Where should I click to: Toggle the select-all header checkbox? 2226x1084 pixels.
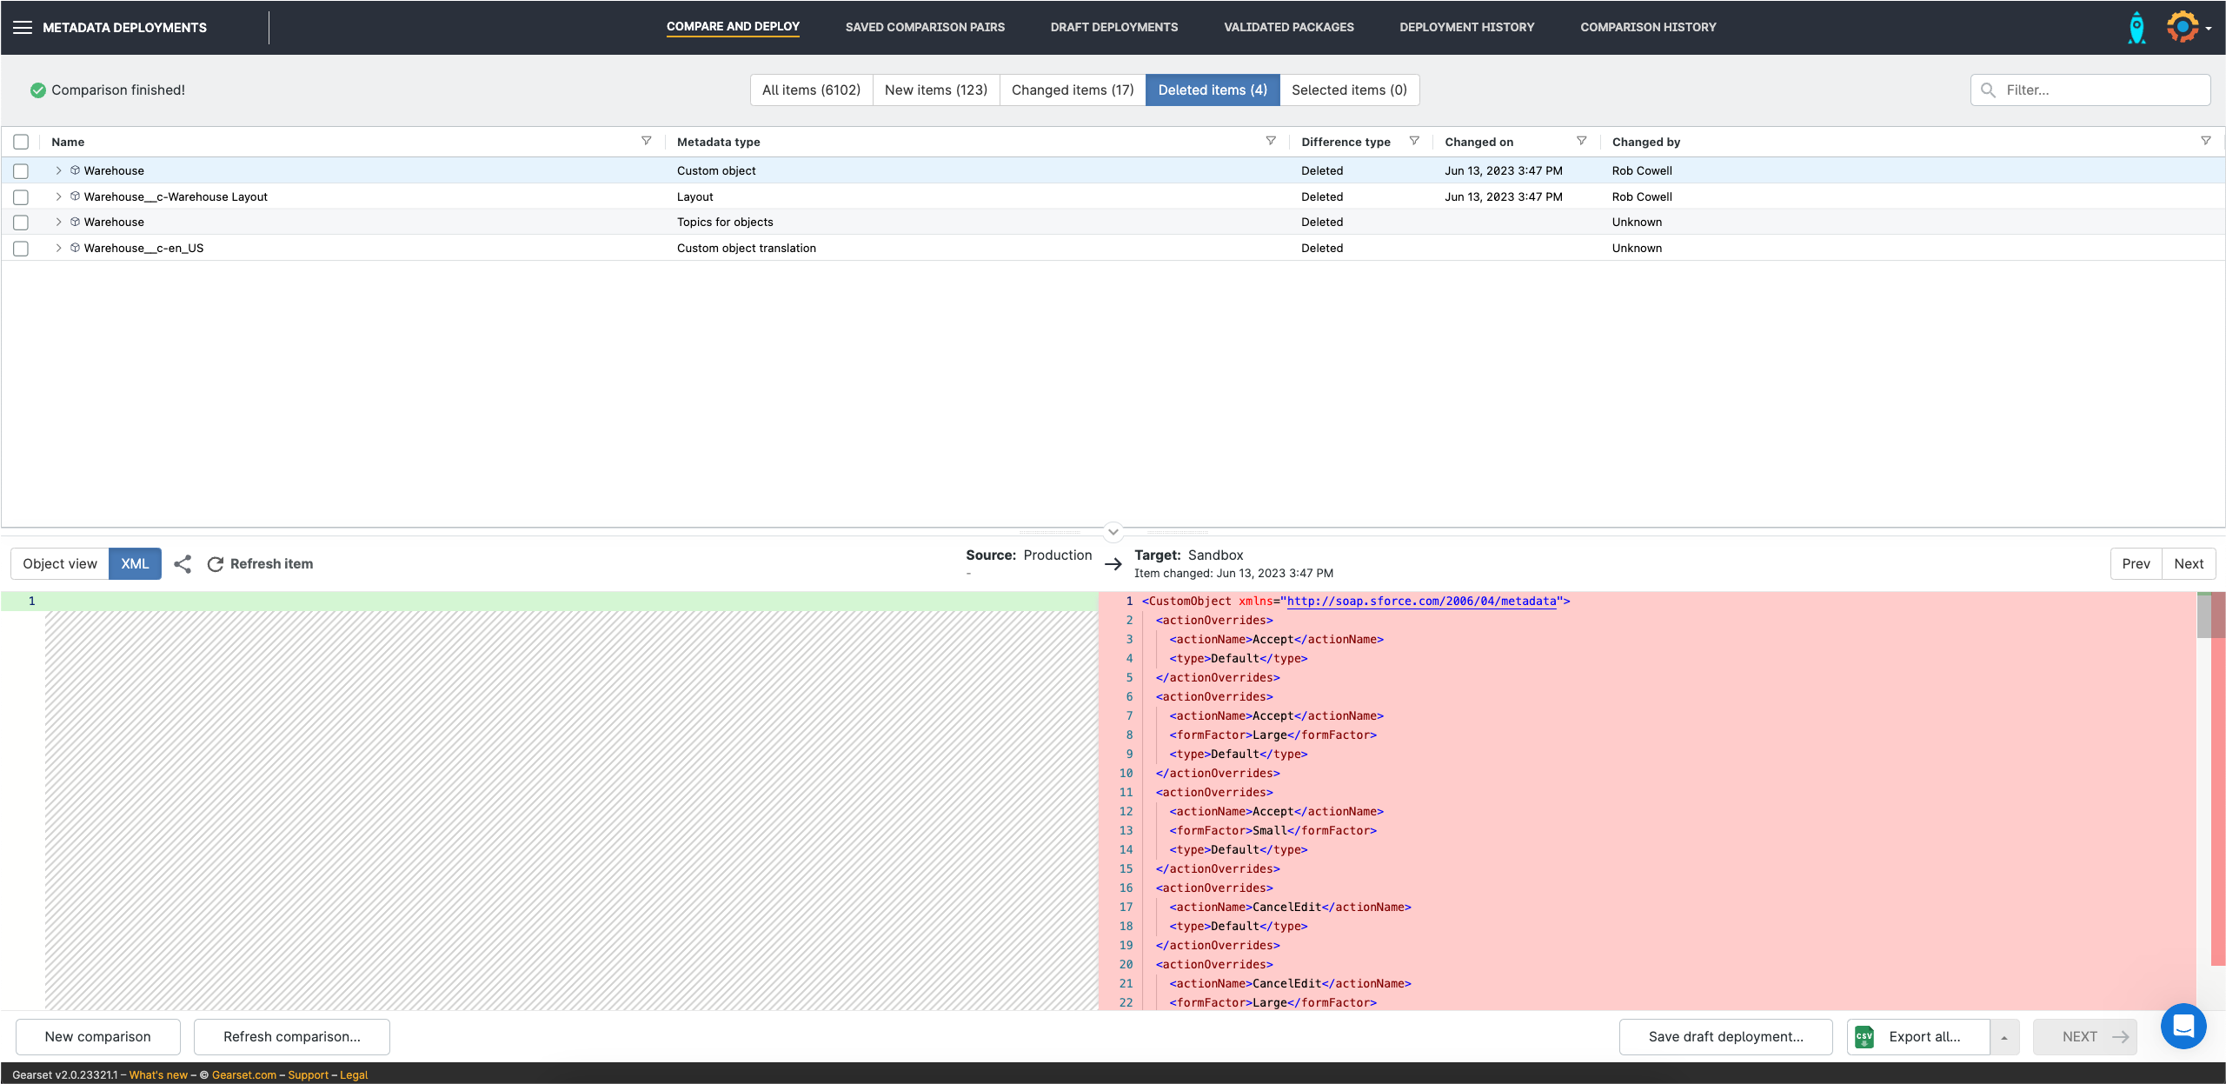coord(21,142)
